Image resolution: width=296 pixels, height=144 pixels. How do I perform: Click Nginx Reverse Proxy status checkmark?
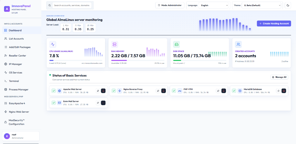coord(114,91)
